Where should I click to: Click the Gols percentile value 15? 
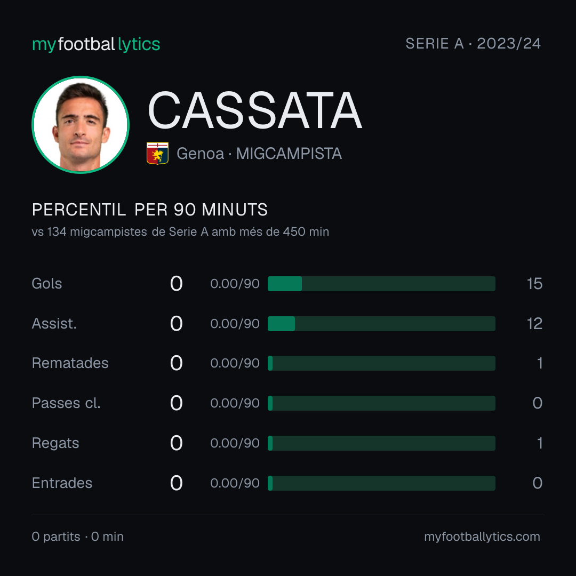534,284
